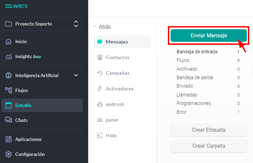Screen dimensions: 253x163
Task: Go back via the Atrás link
Action: point(105,26)
